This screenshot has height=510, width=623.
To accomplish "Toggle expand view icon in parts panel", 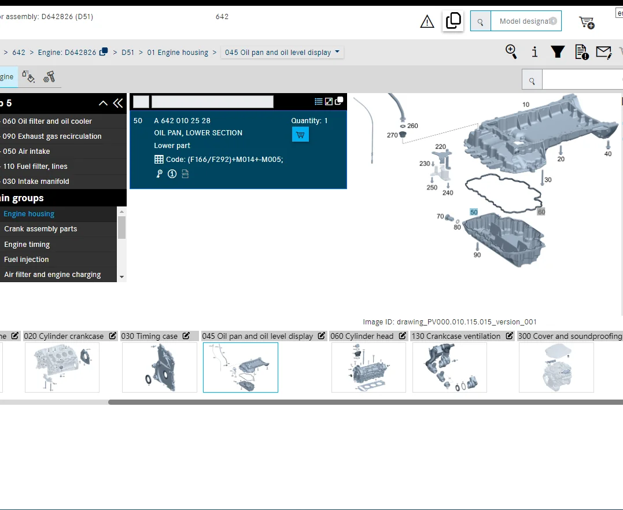I will (x=329, y=102).
